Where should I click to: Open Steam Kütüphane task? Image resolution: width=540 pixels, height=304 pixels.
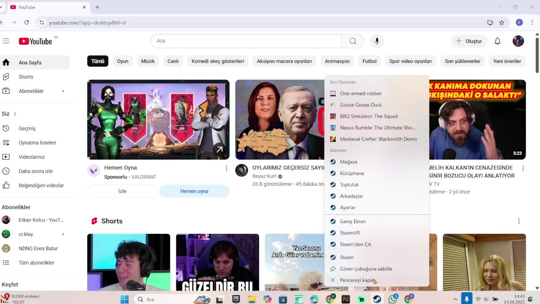click(377, 173)
